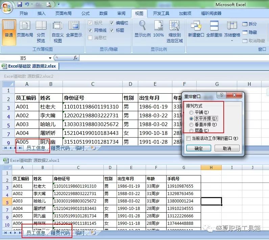Viewport: 269px width, 240px height.
Task: Open the 数据 ribbon tab
Action: click(103, 14)
